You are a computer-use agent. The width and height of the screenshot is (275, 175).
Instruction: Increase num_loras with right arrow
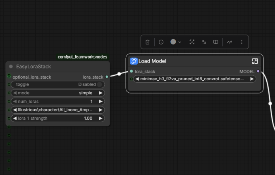coord(100,101)
